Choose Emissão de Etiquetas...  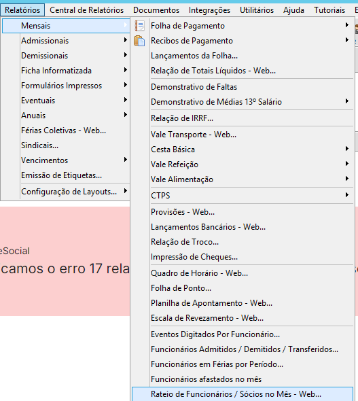66,175
